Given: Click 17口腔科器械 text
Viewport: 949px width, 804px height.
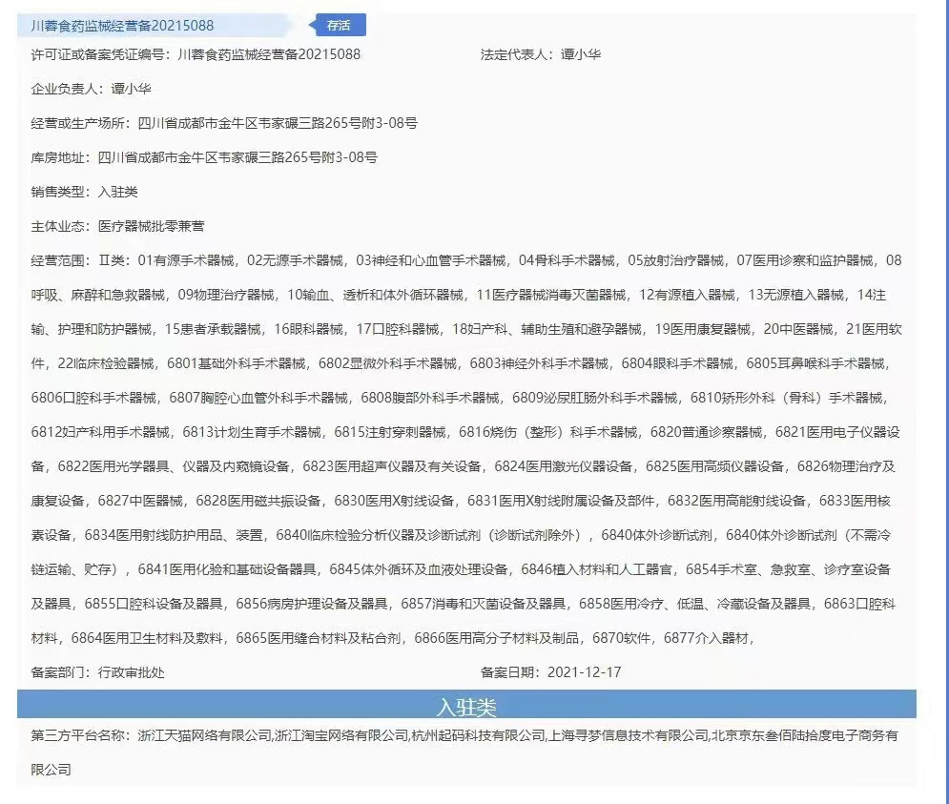Looking at the screenshot, I should (x=398, y=329).
